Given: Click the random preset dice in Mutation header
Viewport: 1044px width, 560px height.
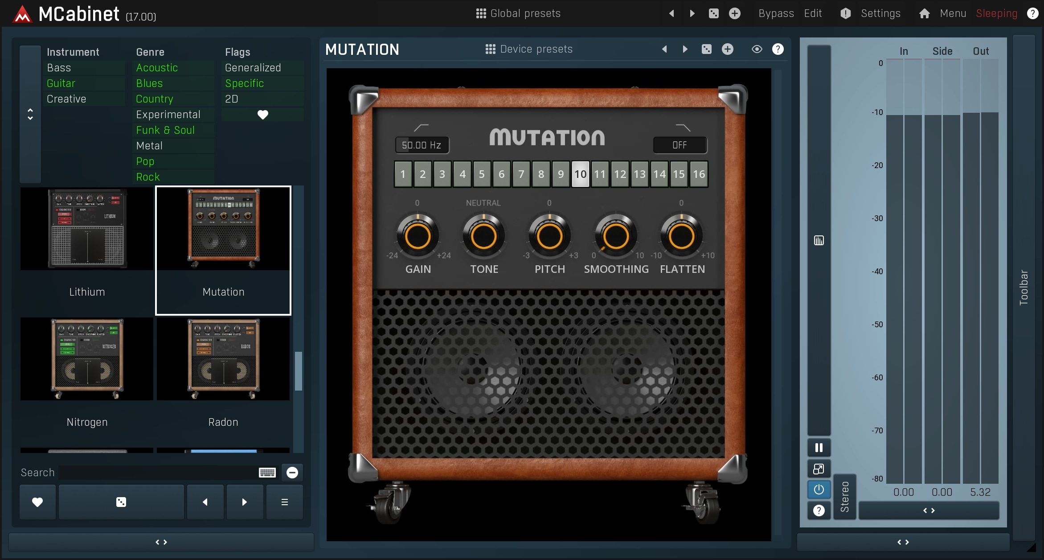Looking at the screenshot, I should coord(706,49).
